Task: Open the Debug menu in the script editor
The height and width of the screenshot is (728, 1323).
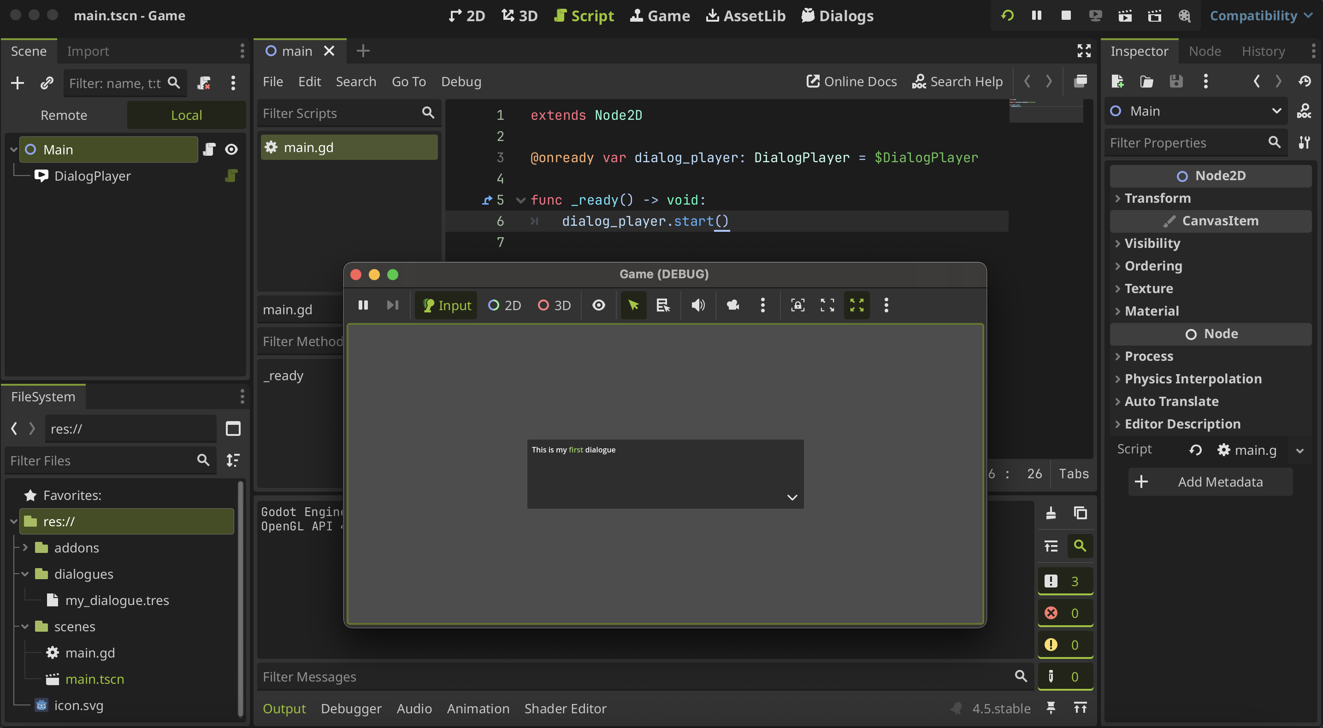Action: click(x=461, y=81)
